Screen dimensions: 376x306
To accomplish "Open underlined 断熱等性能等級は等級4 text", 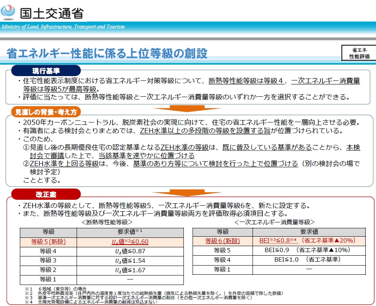I will (x=247, y=81).
